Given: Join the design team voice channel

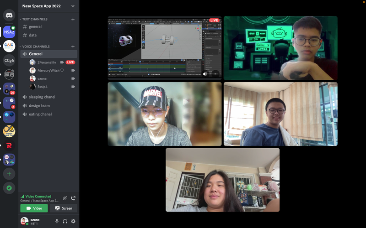Looking at the screenshot, I should click(39, 105).
